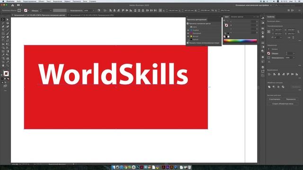Image resolution: width=303 pixels, height=170 pixels.
Task: Click Exclude pathfinder icon
Action: coord(283,87)
